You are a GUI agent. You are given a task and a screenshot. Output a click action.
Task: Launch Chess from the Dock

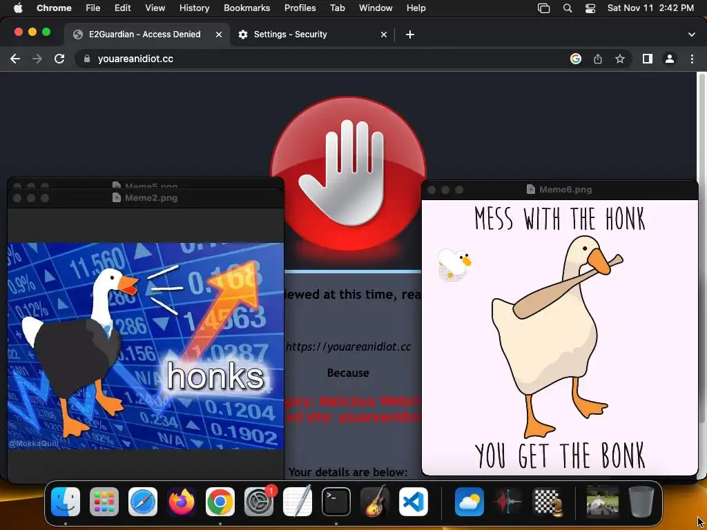547,502
